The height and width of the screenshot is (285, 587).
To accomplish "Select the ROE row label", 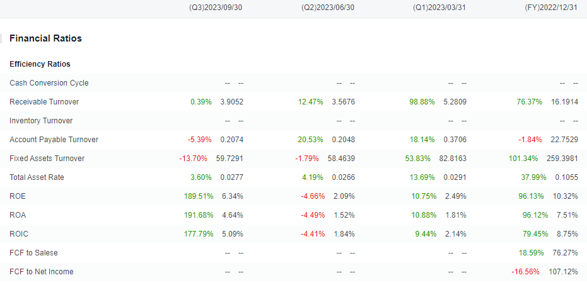I will tap(18, 196).
